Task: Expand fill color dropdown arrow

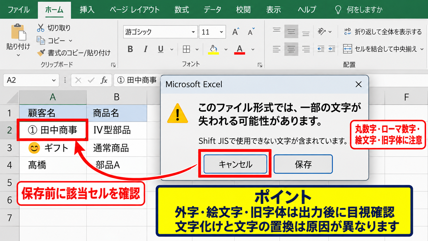Action: pyautogui.click(x=226, y=49)
